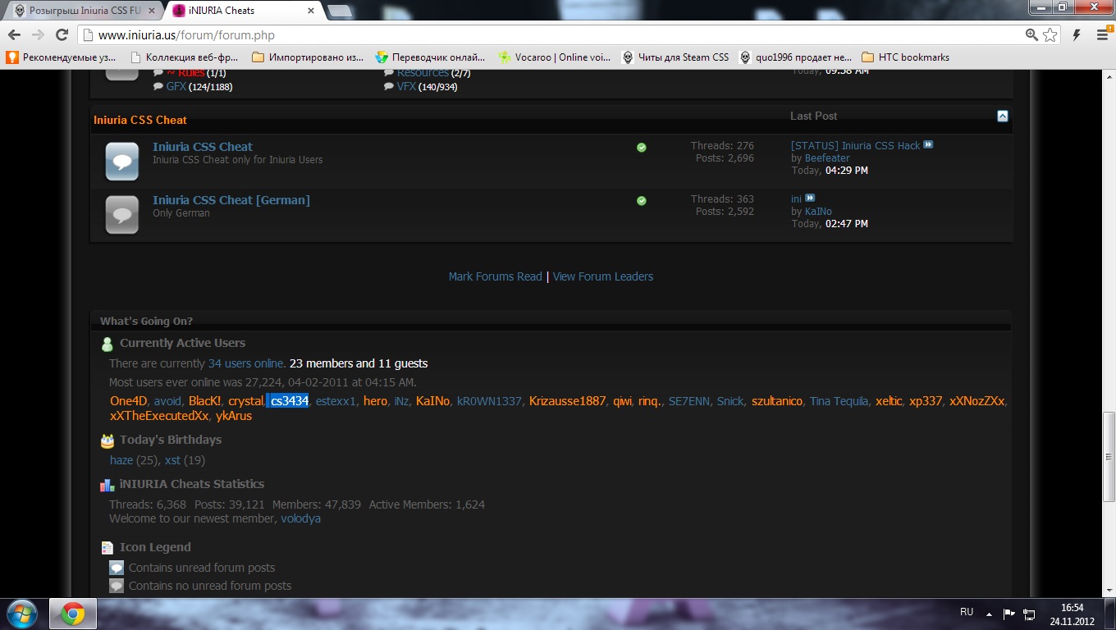
Task: Click View Forum Leaders
Action: [x=603, y=276]
